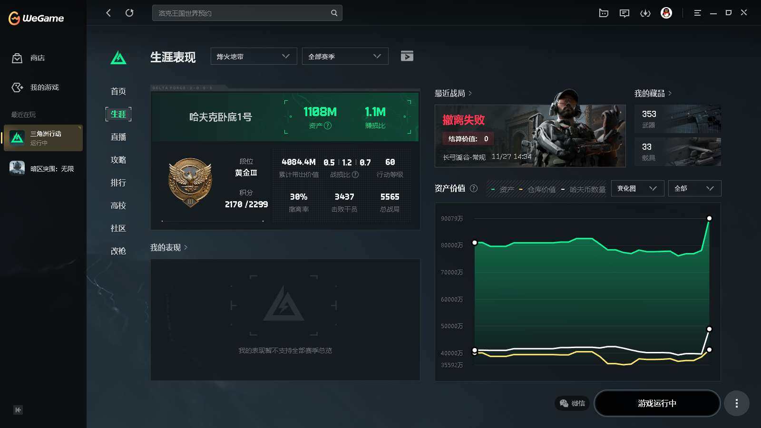The width and height of the screenshot is (761, 428).
Task: Open the user avatar profile
Action: pos(666,13)
